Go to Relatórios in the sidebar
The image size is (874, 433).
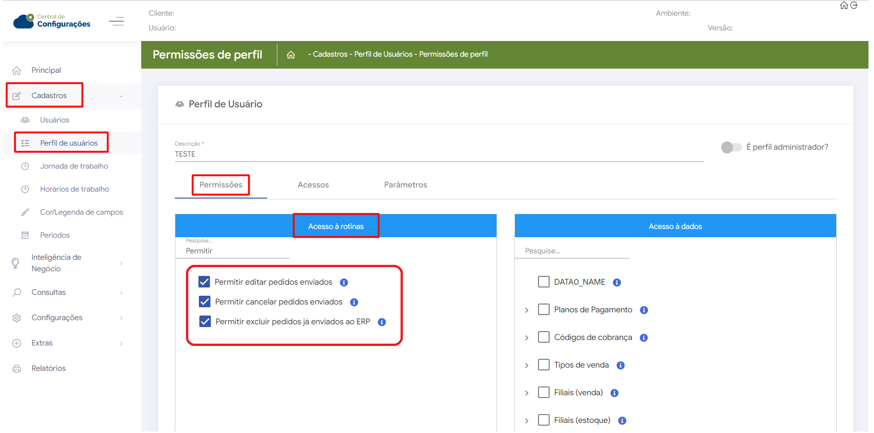pos(48,369)
